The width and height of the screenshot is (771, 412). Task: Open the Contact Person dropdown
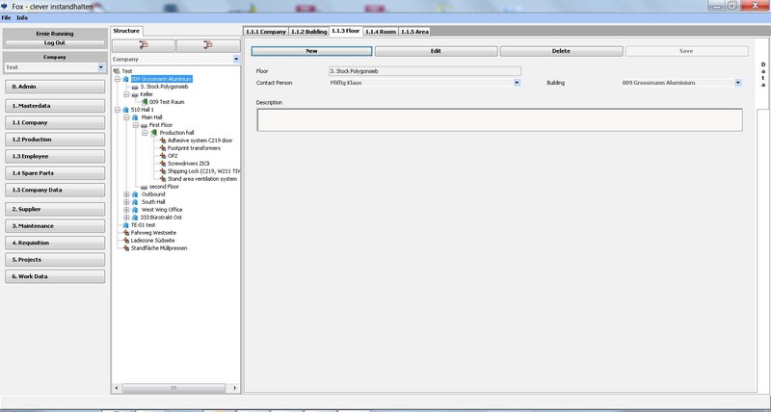[x=517, y=83]
